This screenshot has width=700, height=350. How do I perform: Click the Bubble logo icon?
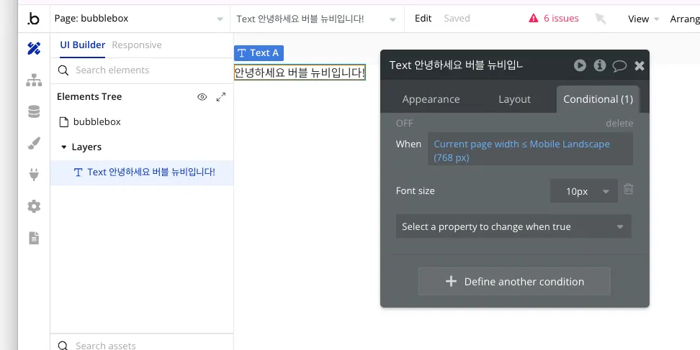(x=33, y=19)
